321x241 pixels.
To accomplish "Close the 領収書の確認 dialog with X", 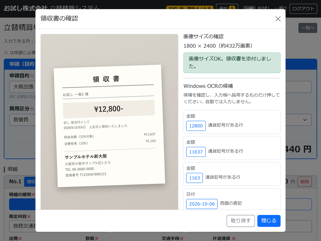I will tap(278, 19).
